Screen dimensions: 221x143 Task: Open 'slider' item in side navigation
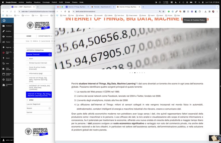(x=31, y=100)
